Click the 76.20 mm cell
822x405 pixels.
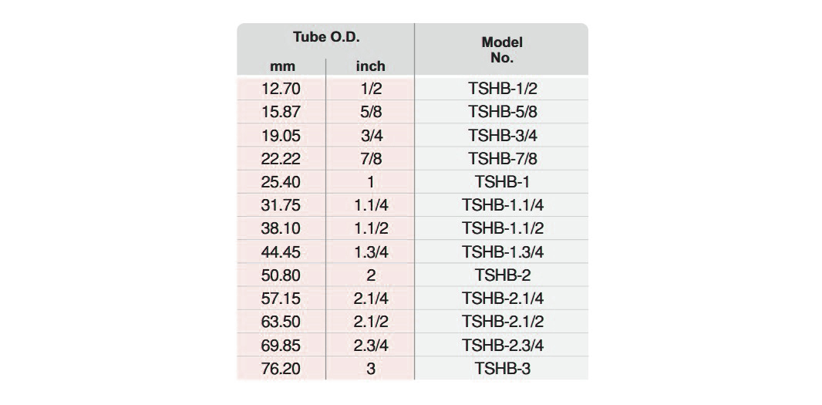tap(281, 369)
